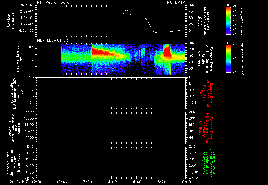The width and height of the screenshot is (268, 185).
Task: Click the 'NF' label above the color bar
Action: click(x=228, y=5)
